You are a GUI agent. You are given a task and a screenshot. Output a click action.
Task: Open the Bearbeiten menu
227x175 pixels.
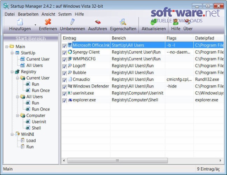(x=28, y=14)
